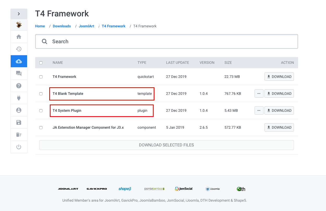This screenshot has width=326, height=211.
Task: Click the Download Selected Files button
Action: (167, 145)
